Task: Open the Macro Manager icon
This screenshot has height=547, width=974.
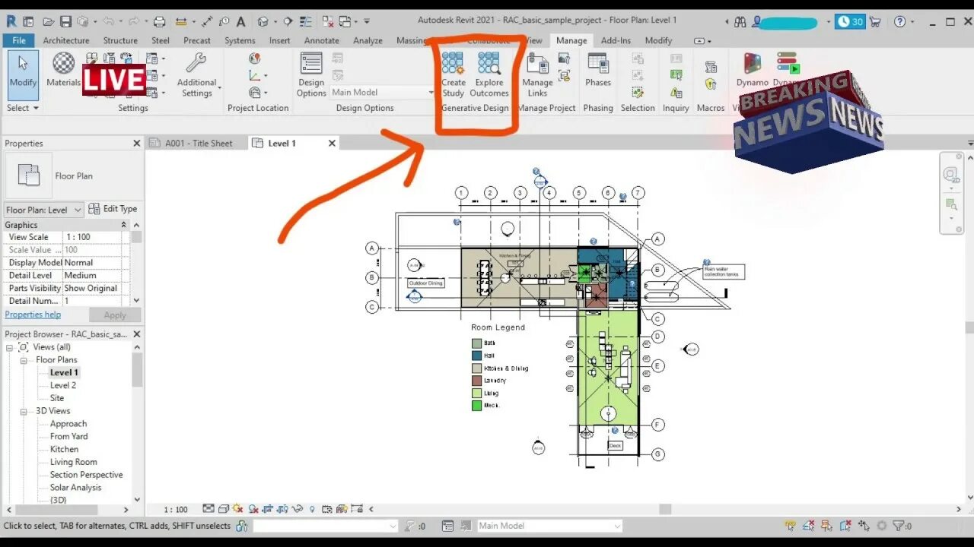Action: tap(711, 67)
